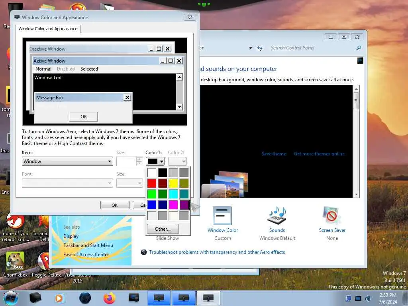
Task: Click Disabled in preview menu
Action: [x=66, y=69]
